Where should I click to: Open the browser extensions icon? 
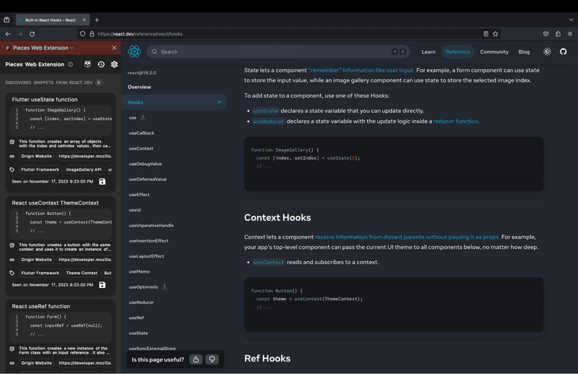[558, 33]
